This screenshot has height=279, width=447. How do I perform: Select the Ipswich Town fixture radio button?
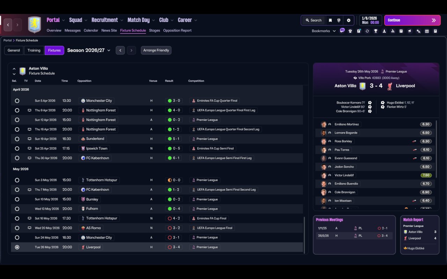pyautogui.click(x=17, y=149)
